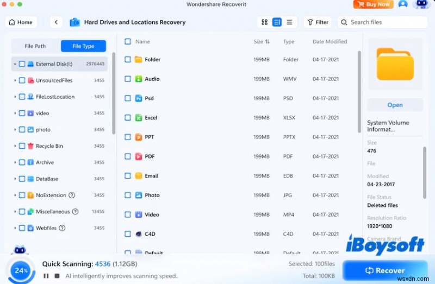
Task: Click the Home button
Action: pos(21,22)
